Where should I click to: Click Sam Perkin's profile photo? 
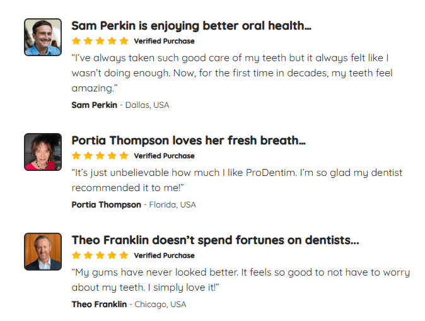click(43, 37)
